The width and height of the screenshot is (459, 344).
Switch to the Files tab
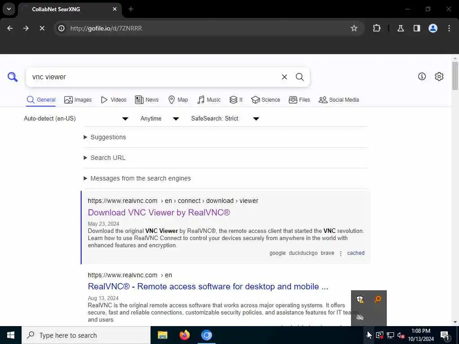pyautogui.click(x=299, y=100)
